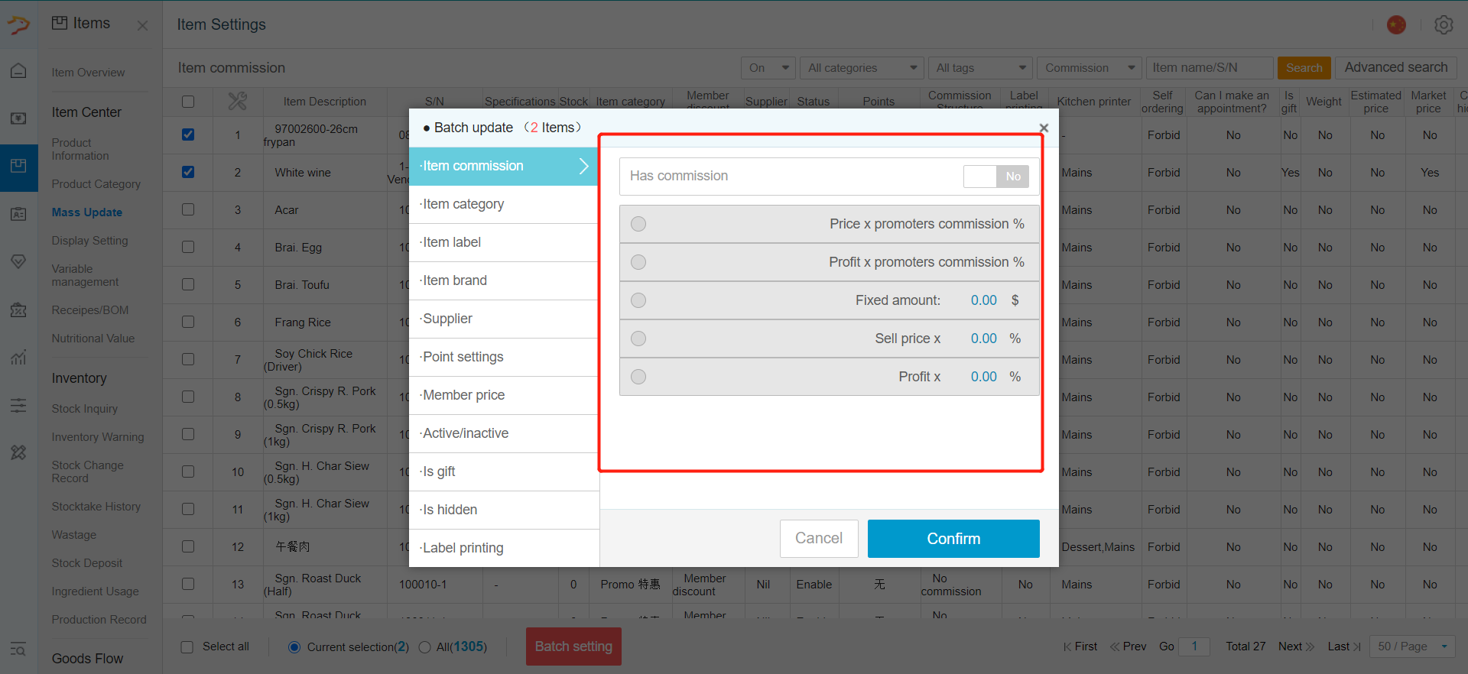Click the red language flag icon
Viewport: 1468px width, 674px height.
tap(1396, 24)
